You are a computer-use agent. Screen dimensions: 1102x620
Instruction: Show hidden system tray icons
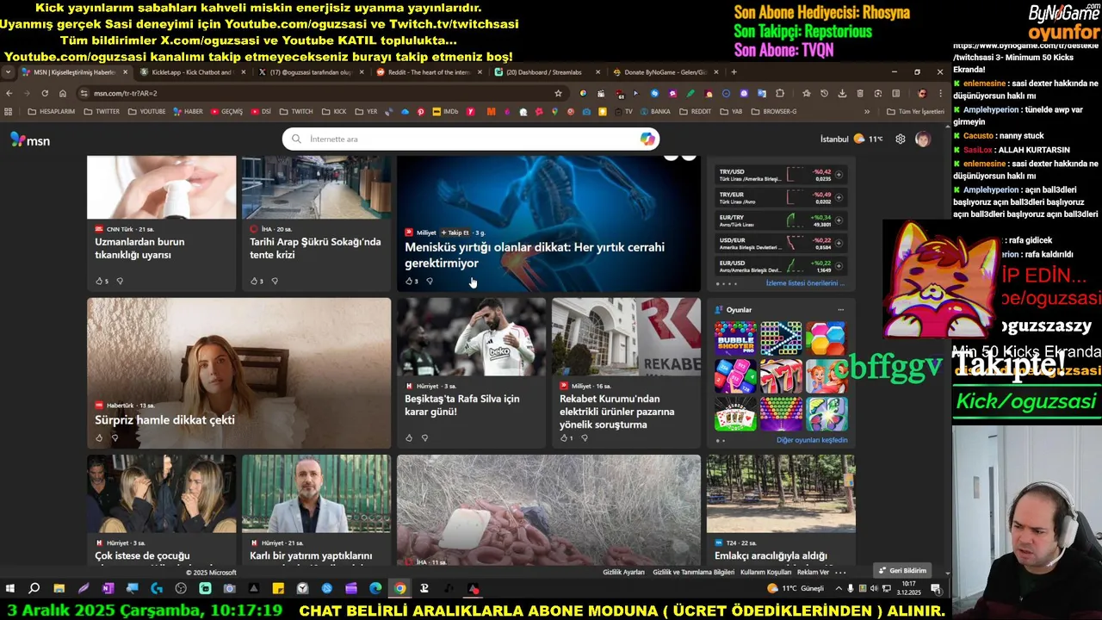[839, 588]
